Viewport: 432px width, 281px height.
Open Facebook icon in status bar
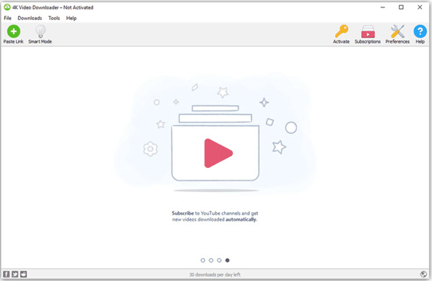pyautogui.click(x=7, y=274)
